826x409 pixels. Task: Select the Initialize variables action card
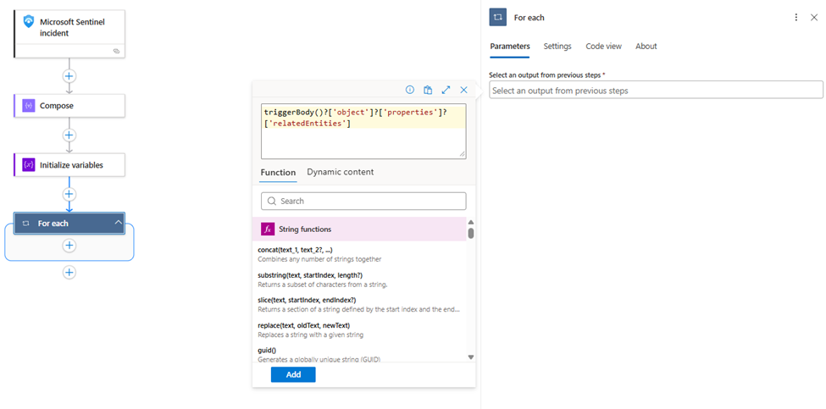tap(69, 165)
